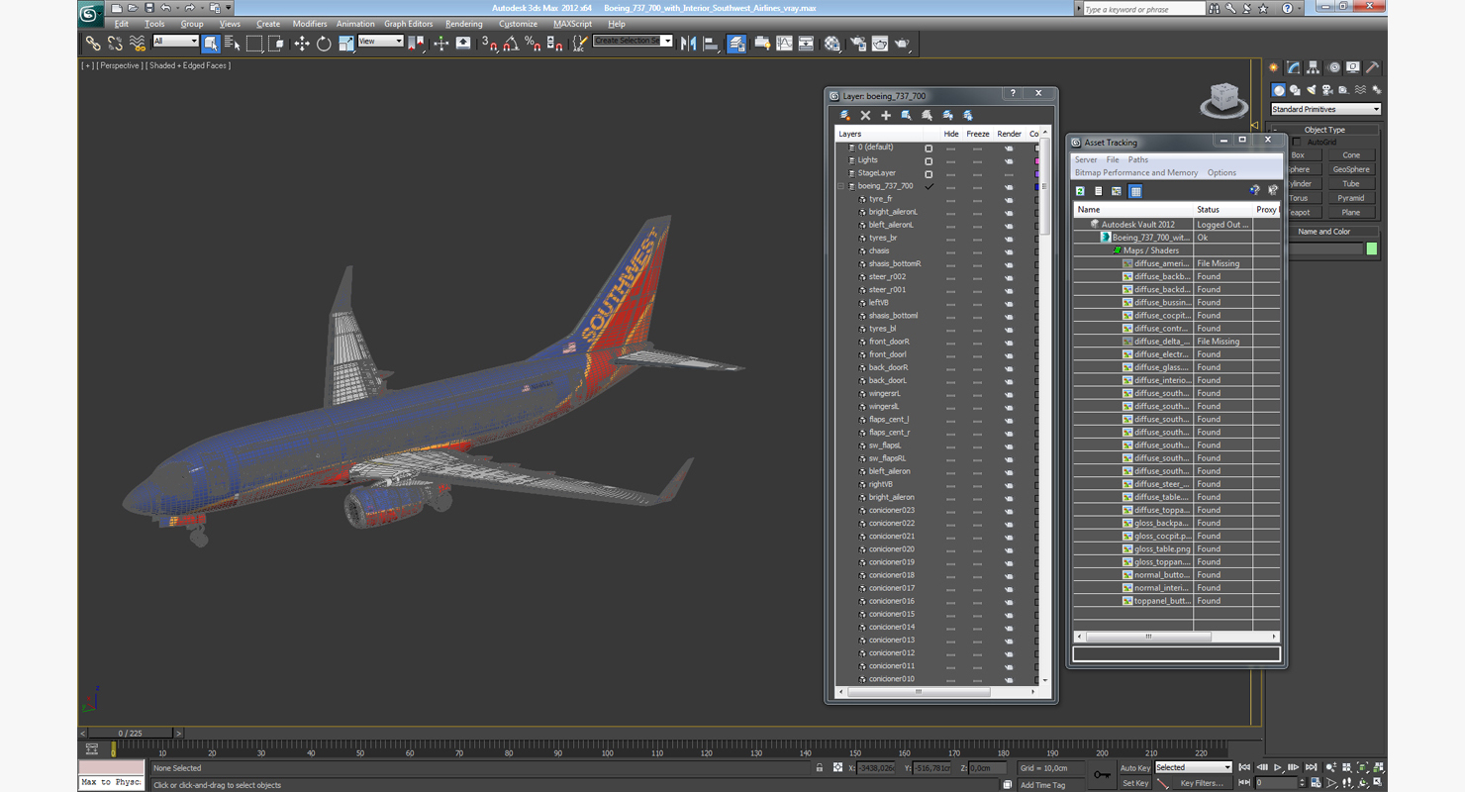Create new layer icon in Layer dialog
The width and height of the screenshot is (1465, 792).
click(x=845, y=116)
